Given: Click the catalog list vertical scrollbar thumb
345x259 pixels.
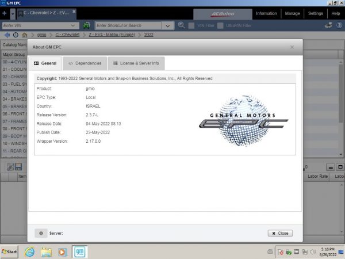Looking at the screenshot, I should point(341,94).
